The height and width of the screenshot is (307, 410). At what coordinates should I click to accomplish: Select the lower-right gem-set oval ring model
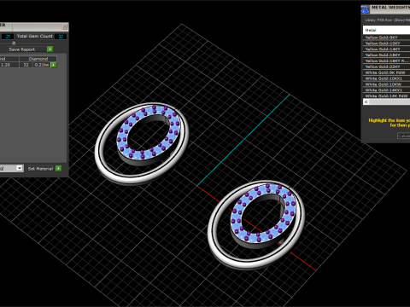click(x=256, y=224)
